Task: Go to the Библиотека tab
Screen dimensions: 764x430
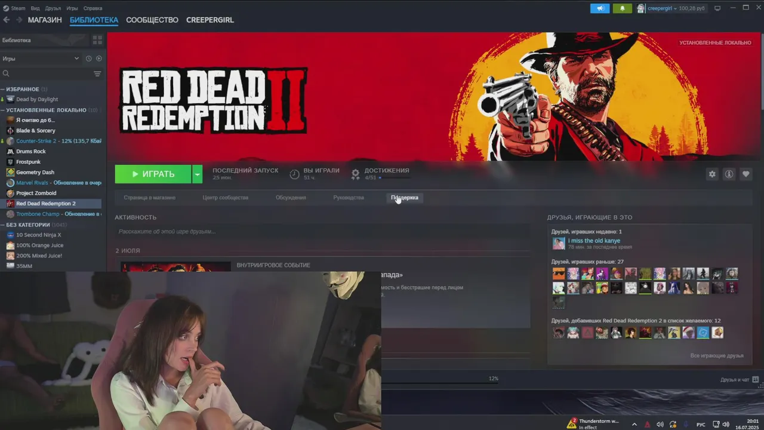Action: pos(94,20)
